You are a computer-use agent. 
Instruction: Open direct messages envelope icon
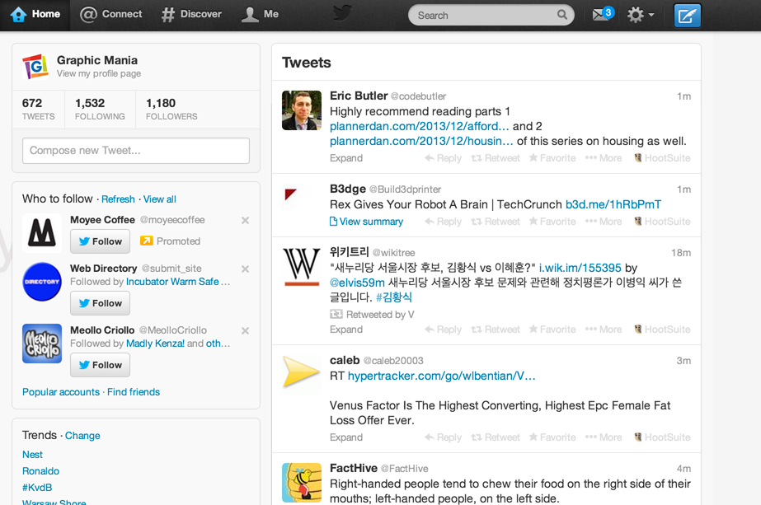pyautogui.click(x=603, y=15)
